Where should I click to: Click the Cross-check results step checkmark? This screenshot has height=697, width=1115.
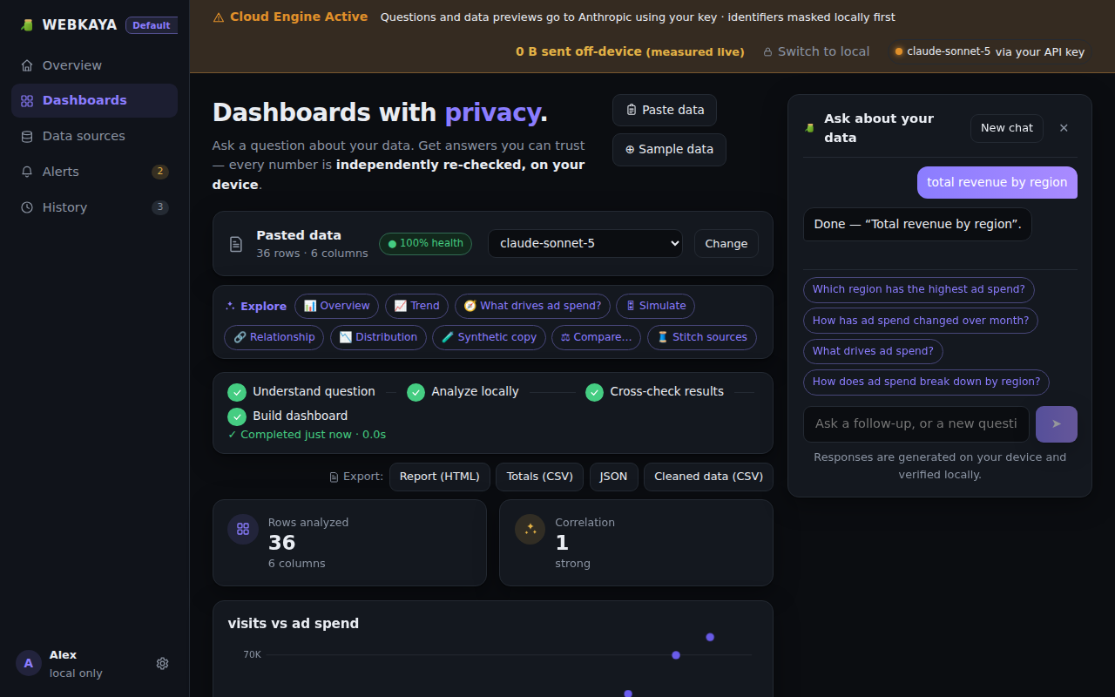(x=594, y=392)
